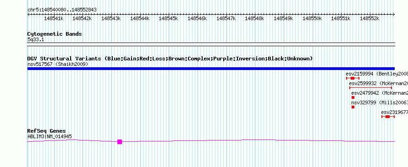Click the 148546k ruler tick label
Viewport: 408px width, 167px height.
[197, 18]
